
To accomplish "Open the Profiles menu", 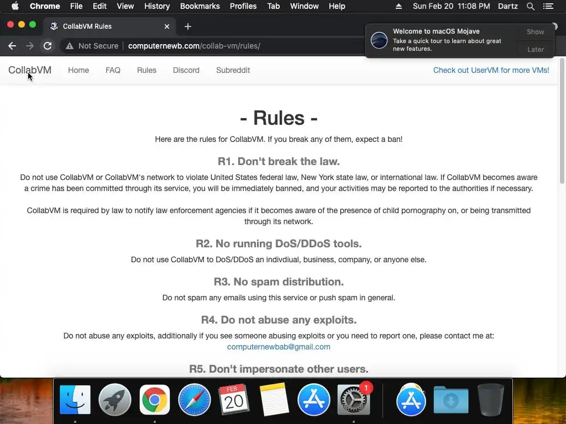I will pyautogui.click(x=243, y=6).
